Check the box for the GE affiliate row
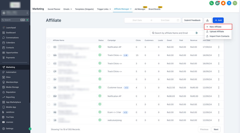The height and width of the screenshot is (133, 240). pos(49,88)
